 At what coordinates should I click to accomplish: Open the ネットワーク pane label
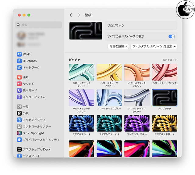31,67
